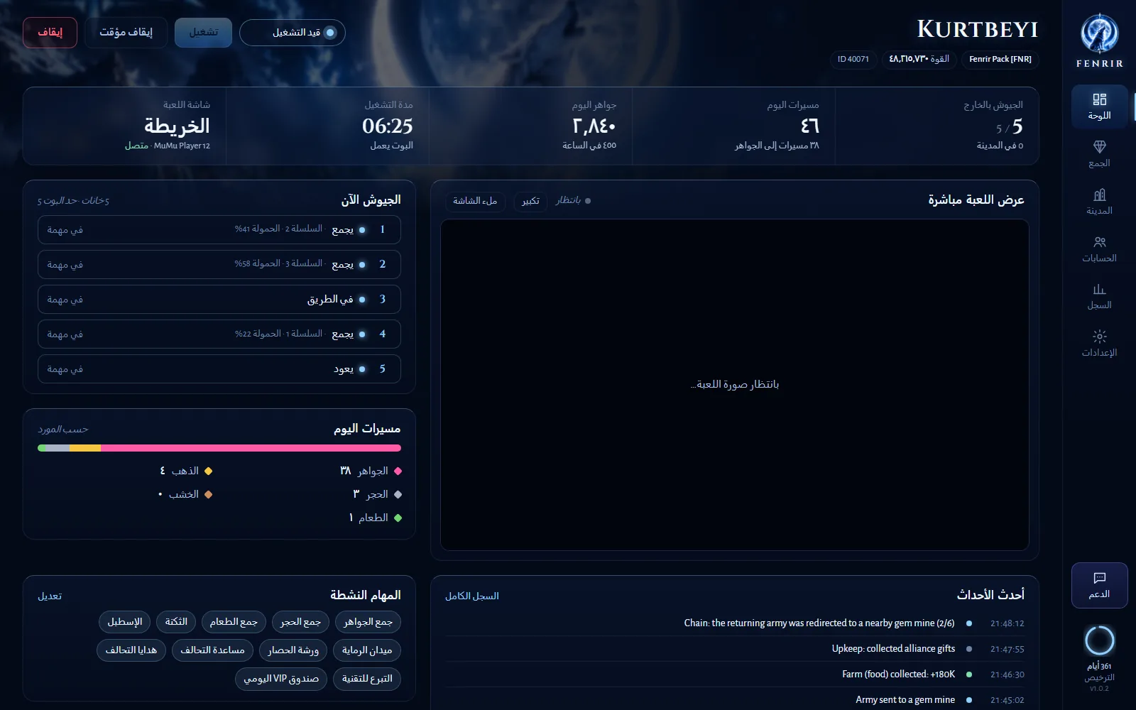Toggle the ميدان الرماية task chip

pos(367,650)
